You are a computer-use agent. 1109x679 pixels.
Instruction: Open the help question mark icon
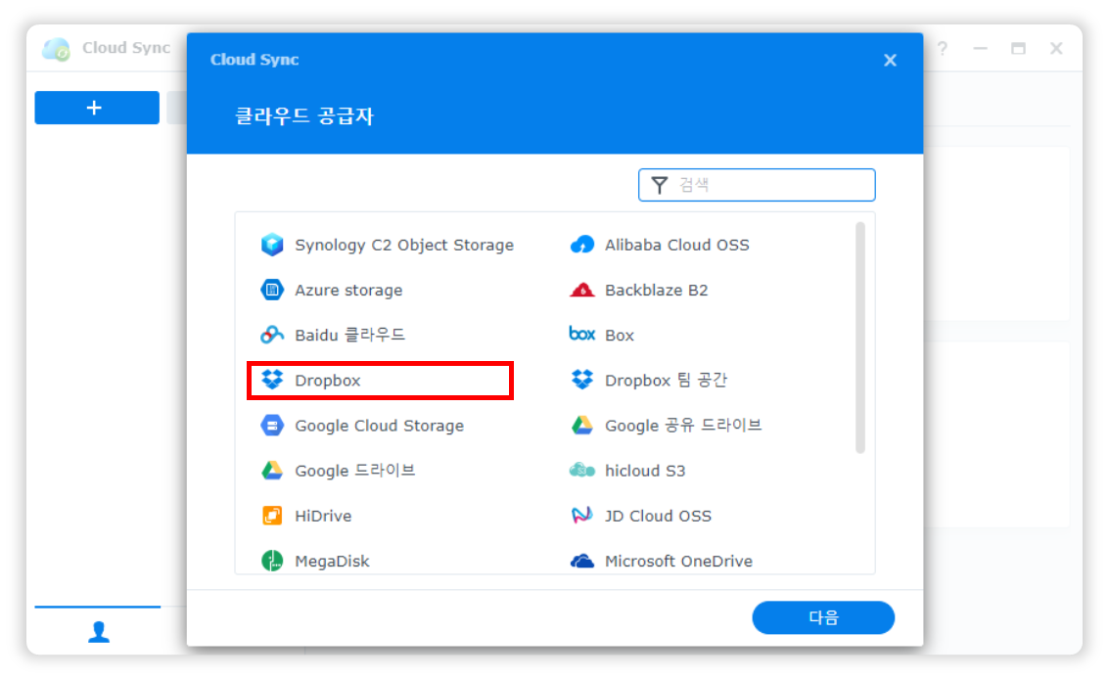tap(942, 48)
